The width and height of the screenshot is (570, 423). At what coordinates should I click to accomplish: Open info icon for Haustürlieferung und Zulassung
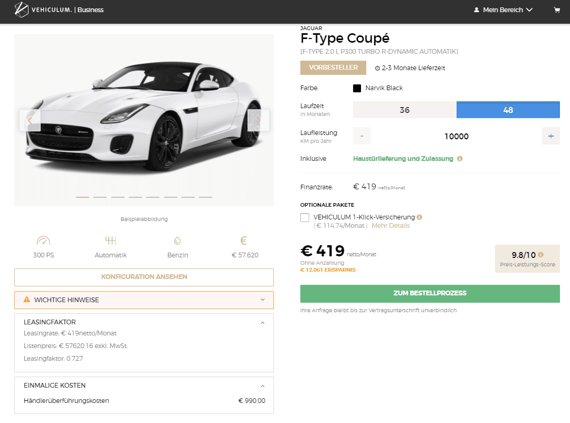coord(460,159)
